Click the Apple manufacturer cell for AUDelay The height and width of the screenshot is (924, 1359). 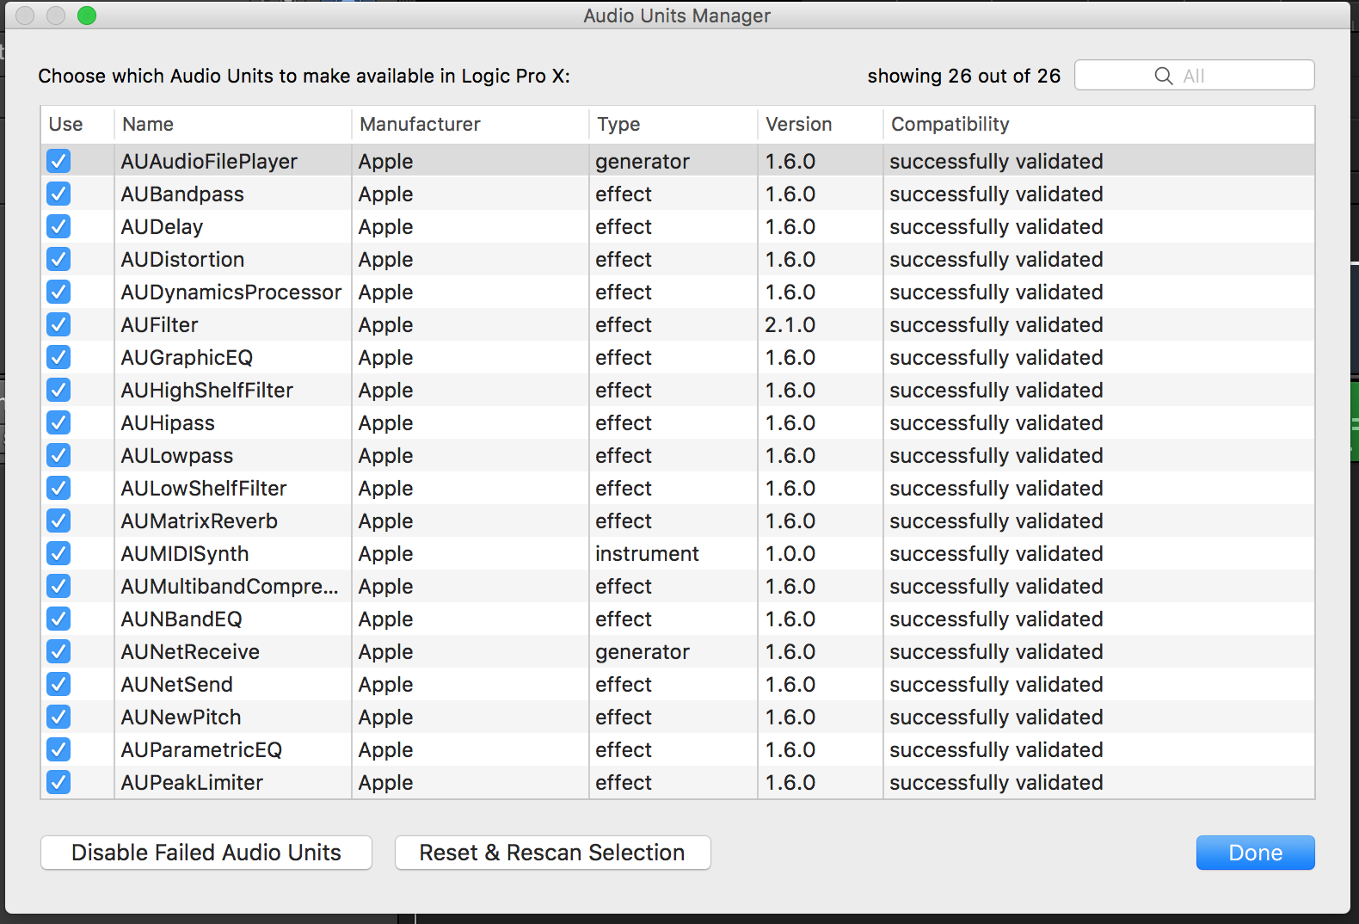[385, 227]
